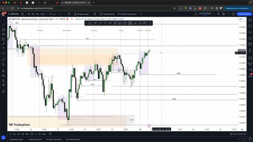
Task: Open the help question mark icon
Action: [250, 139]
